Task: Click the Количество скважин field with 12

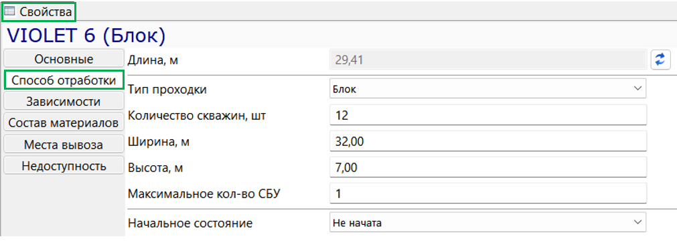Action: (488, 116)
